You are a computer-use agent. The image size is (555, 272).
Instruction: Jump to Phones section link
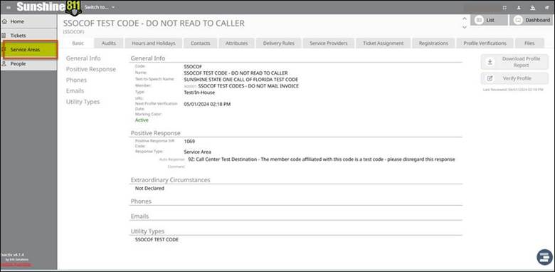pos(76,80)
